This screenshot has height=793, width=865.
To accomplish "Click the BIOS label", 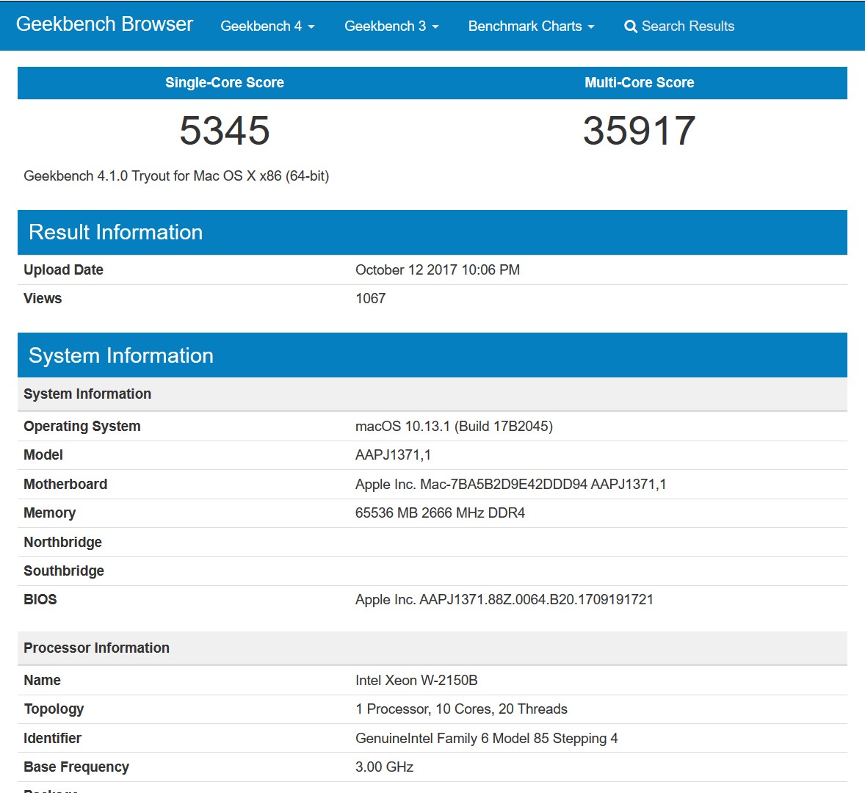I will (x=40, y=599).
